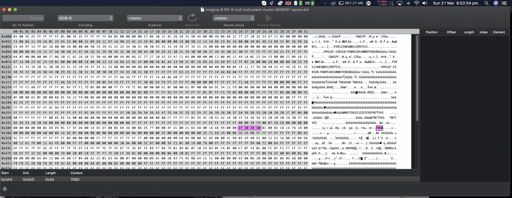Screen dimensions: 512x198
Task: Open the Grammar <none> dropdown
Action: [155, 18]
